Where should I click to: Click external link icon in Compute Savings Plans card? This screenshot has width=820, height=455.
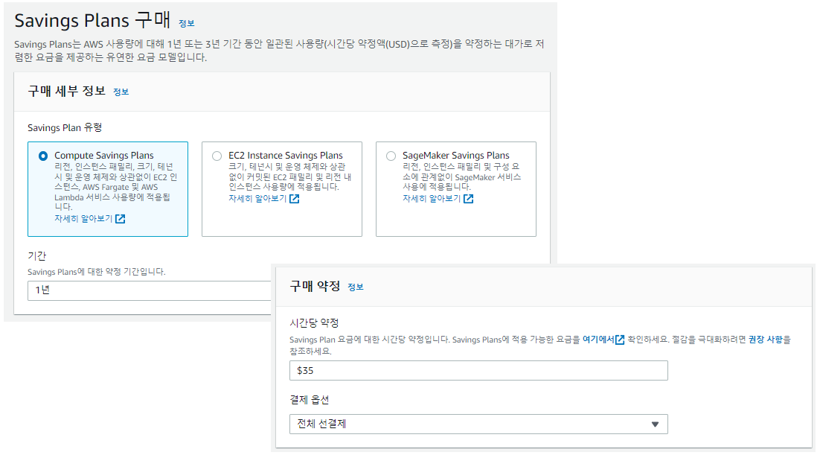click(x=121, y=219)
